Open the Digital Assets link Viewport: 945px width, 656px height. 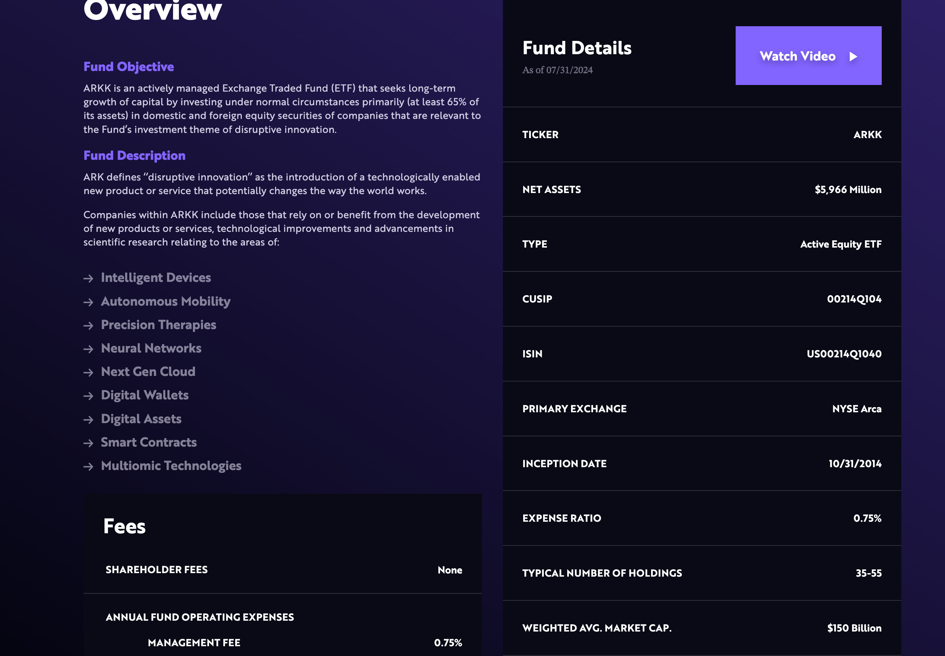pyautogui.click(x=141, y=419)
